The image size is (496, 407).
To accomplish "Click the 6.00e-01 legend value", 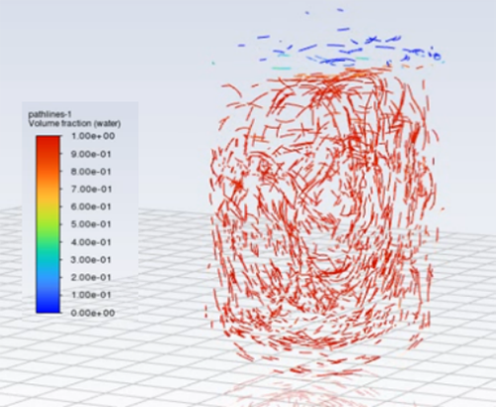I will click(x=91, y=206).
